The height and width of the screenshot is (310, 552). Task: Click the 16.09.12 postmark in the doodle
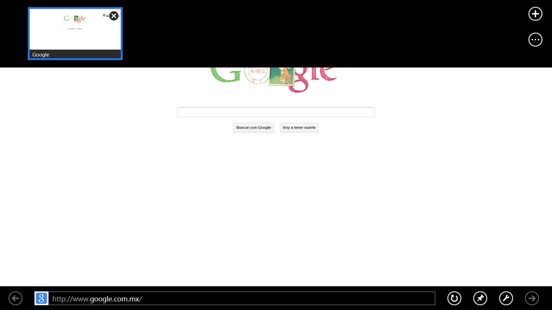pos(257,75)
